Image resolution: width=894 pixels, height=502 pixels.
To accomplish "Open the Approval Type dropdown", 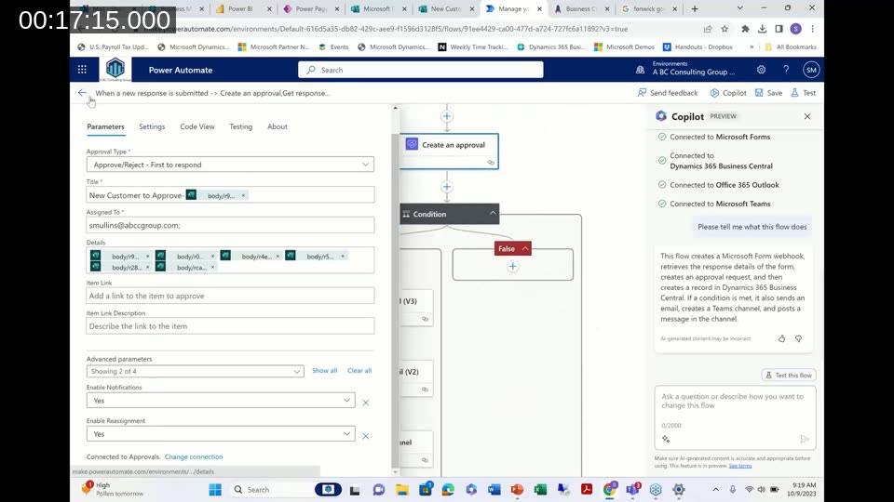I will [x=230, y=165].
